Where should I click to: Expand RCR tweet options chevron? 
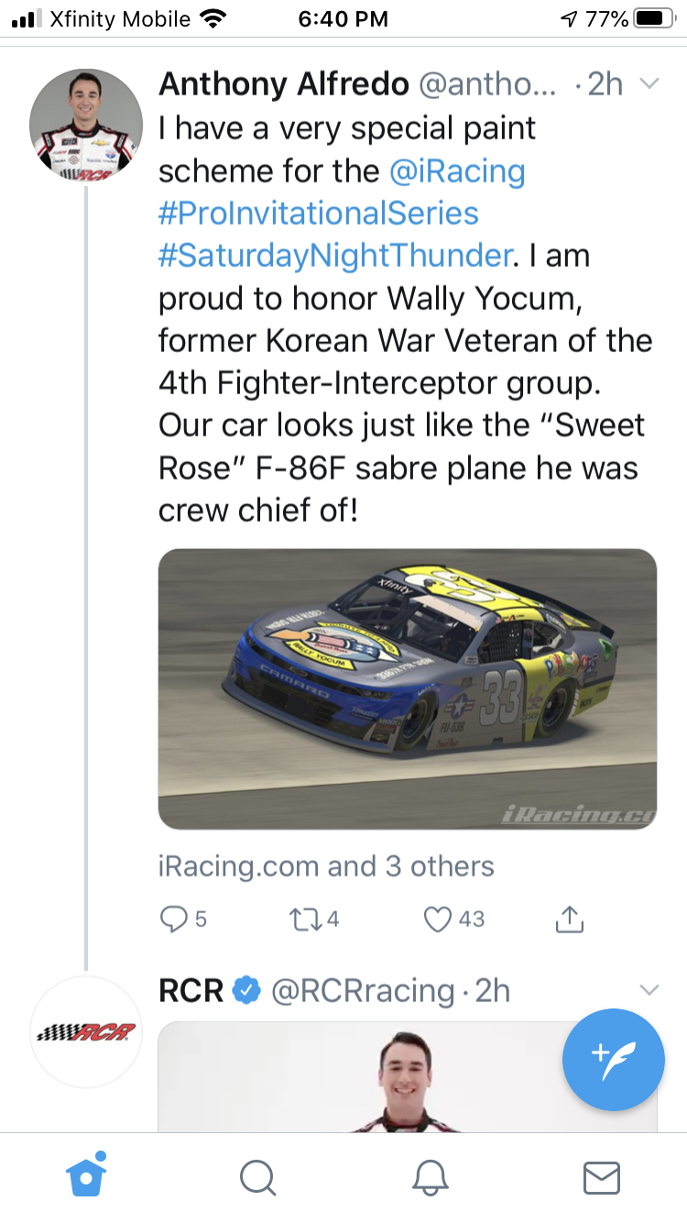click(649, 990)
